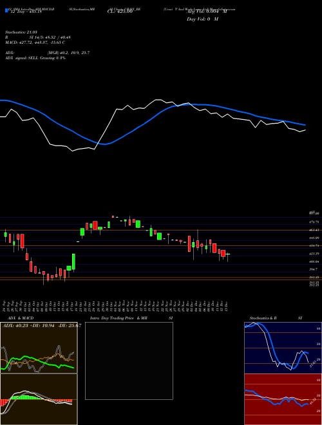This screenshot has height=425, width=322.
Task: Click the 'MACD: 427.72, 443.37, -15.65' line
Action: (x=35, y=42)
